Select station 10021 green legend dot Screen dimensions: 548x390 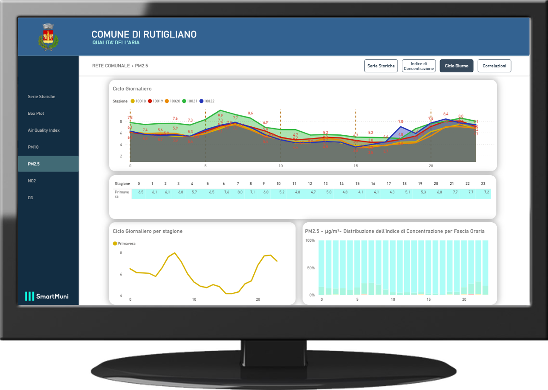tap(184, 101)
